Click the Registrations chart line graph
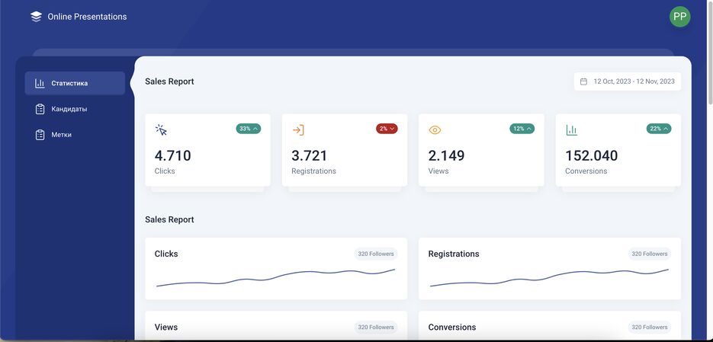The image size is (713, 342). click(x=549, y=277)
